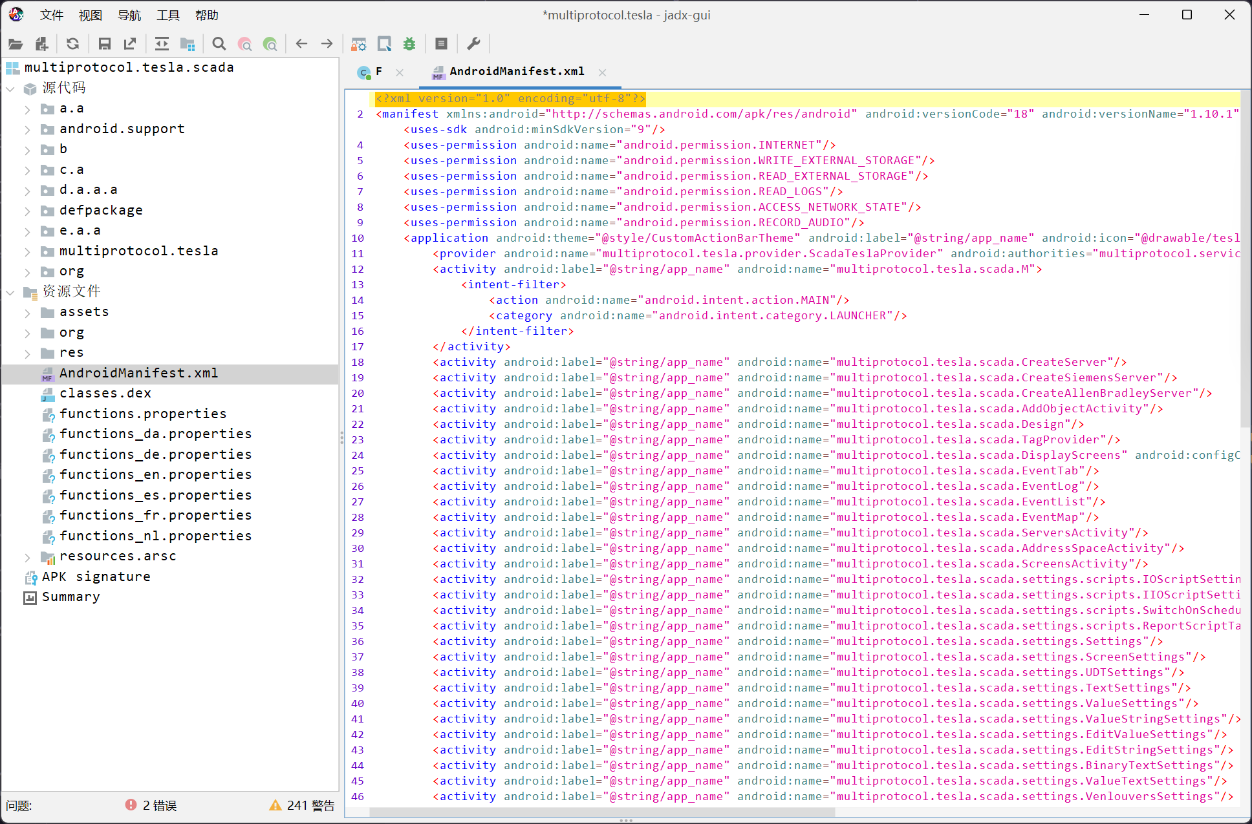Open the 导航 menu
1252x824 pixels.
point(129,15)
